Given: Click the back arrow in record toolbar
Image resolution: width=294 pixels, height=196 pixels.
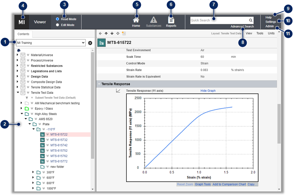Looking at the screenshot, I should [x=100, y=33].
